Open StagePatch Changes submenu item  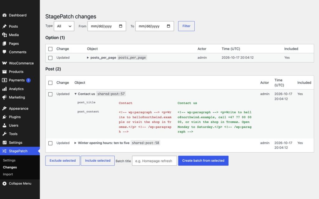pos(10,167)
